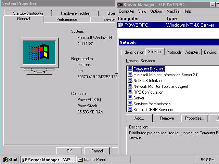
Task: Open the Hardware Profiles tab
Action: (x=75, y=13)
